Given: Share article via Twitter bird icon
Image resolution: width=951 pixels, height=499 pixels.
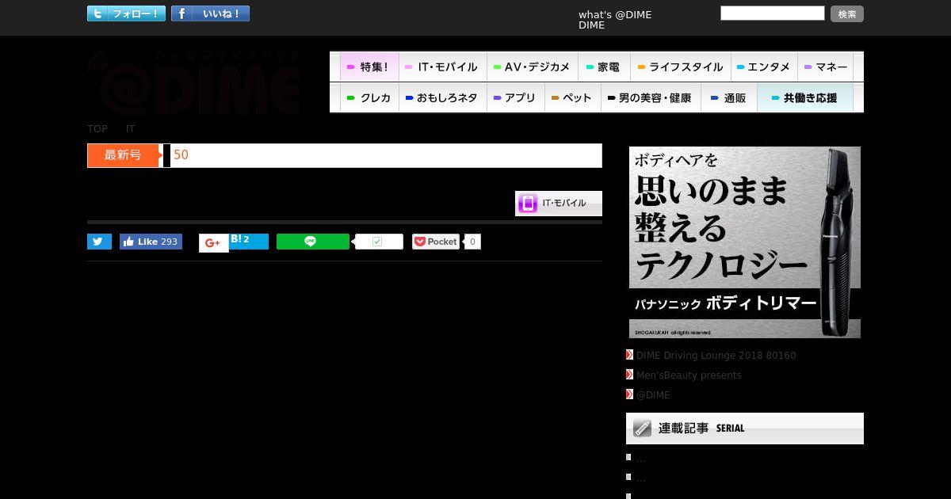Looking at the screenshot, I should (x=99, y=242).
